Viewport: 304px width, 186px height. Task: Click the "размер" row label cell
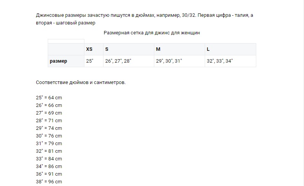[x=66, y=61]
